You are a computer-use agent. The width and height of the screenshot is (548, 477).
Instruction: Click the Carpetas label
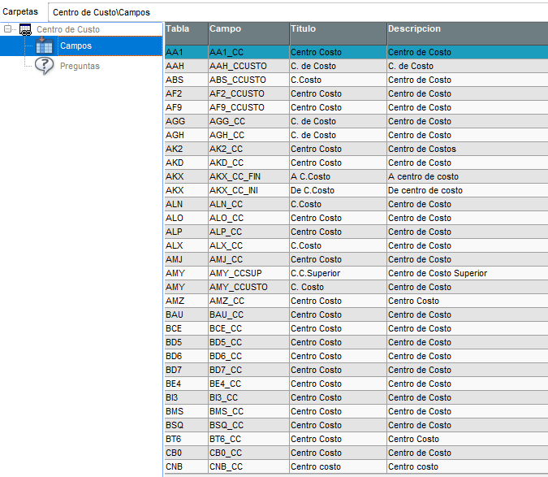[x=20, y=12]
